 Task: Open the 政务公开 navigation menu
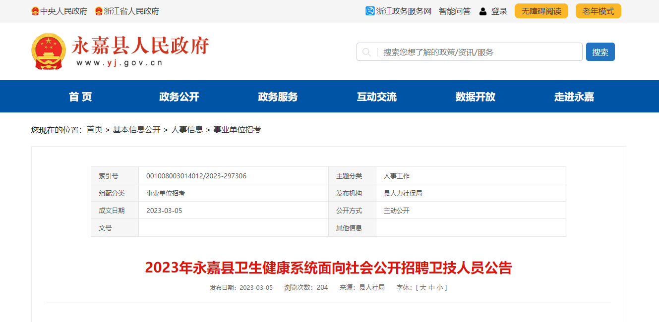pyautogui.click(x=179, y=97)
